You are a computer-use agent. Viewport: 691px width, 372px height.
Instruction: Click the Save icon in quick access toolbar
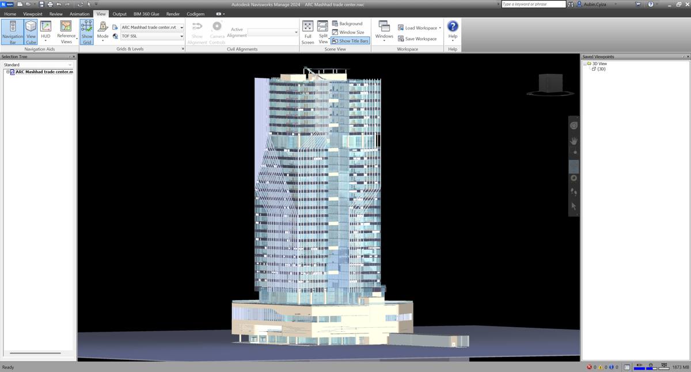[41, 4]
